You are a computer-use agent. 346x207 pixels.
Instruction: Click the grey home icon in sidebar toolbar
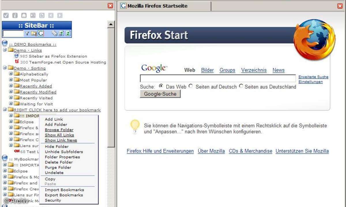(24, 16)
